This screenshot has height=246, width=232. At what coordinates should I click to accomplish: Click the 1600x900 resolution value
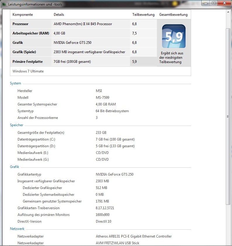[103, 215]
